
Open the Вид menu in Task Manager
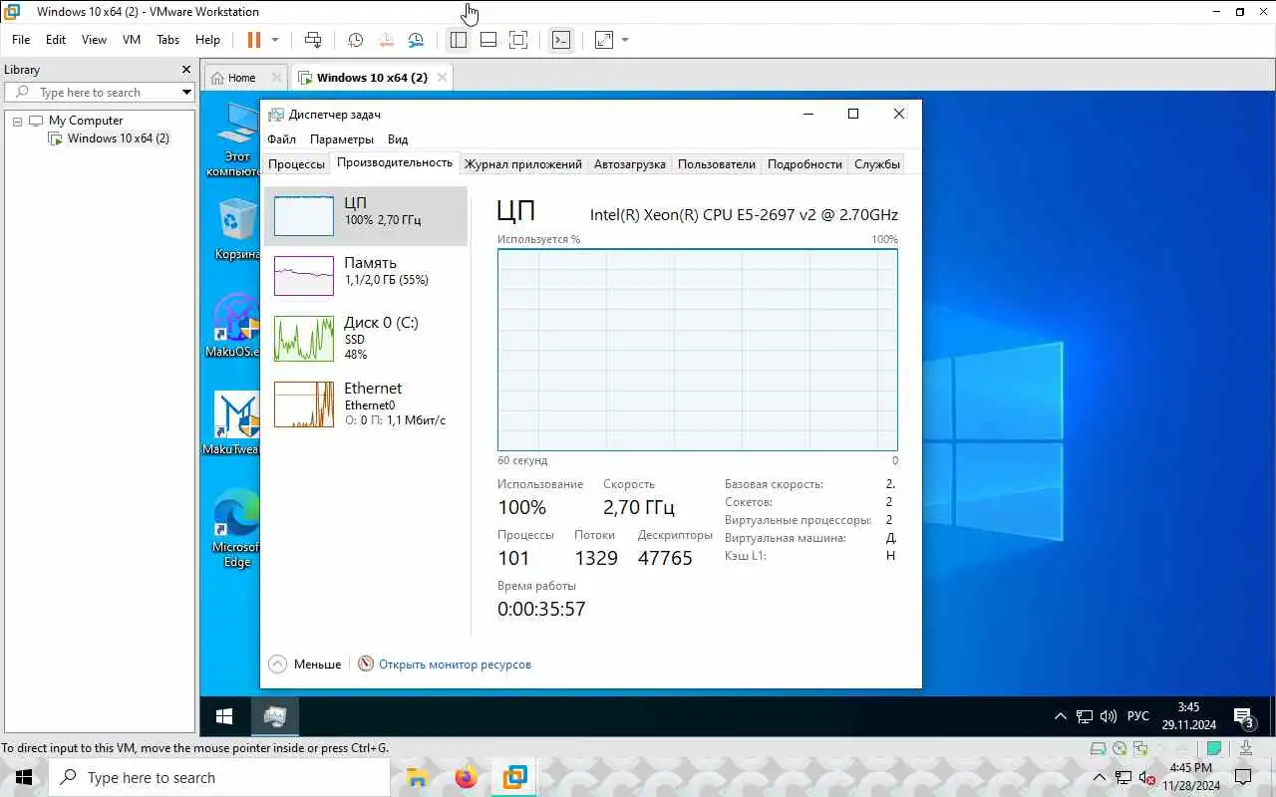pyautogui.click(x=398, y=139)
